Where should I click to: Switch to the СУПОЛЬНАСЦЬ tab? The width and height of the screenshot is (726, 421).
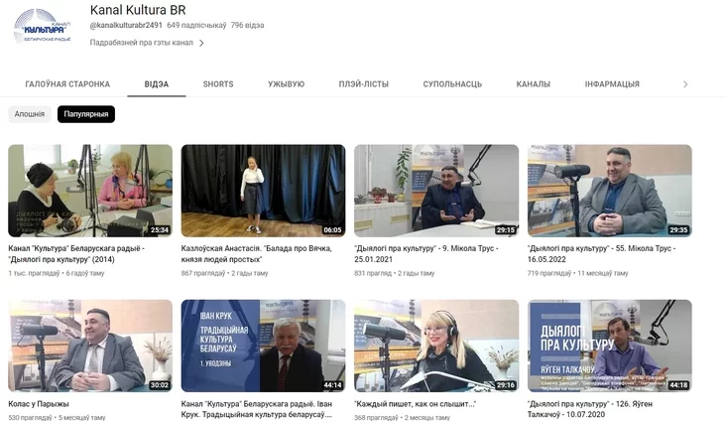point(452,84)
